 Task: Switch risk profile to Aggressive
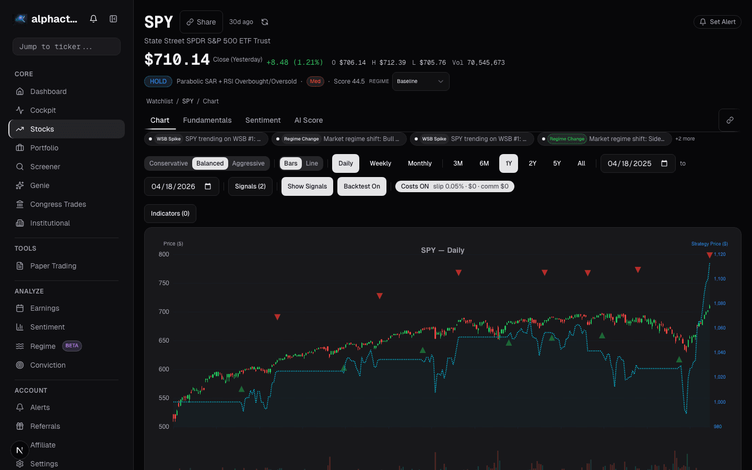(x=249, y=163)
